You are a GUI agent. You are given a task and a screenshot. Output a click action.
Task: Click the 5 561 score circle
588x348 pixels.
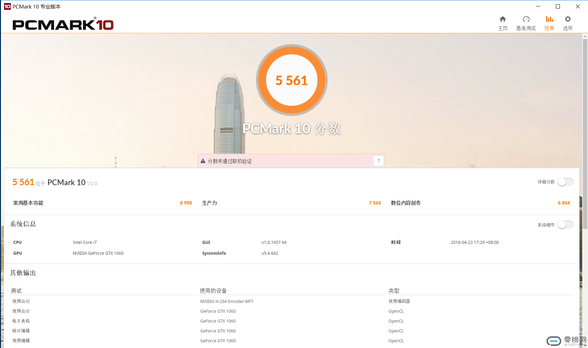click(292, 80)
